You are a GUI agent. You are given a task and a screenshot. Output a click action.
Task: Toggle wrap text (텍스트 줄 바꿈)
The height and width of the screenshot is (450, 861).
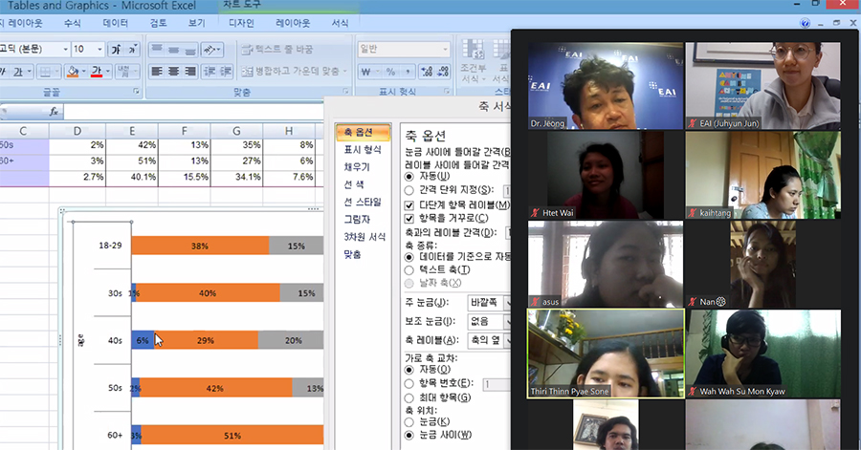(277, 50)
